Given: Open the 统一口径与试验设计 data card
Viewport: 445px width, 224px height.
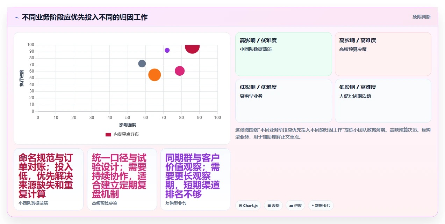Looking at the screenshot, I should 122,179.
